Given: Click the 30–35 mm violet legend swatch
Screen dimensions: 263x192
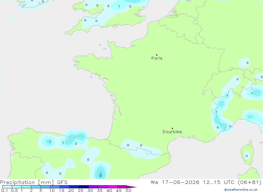Looking at the screenshot, I should click(93, 187).
